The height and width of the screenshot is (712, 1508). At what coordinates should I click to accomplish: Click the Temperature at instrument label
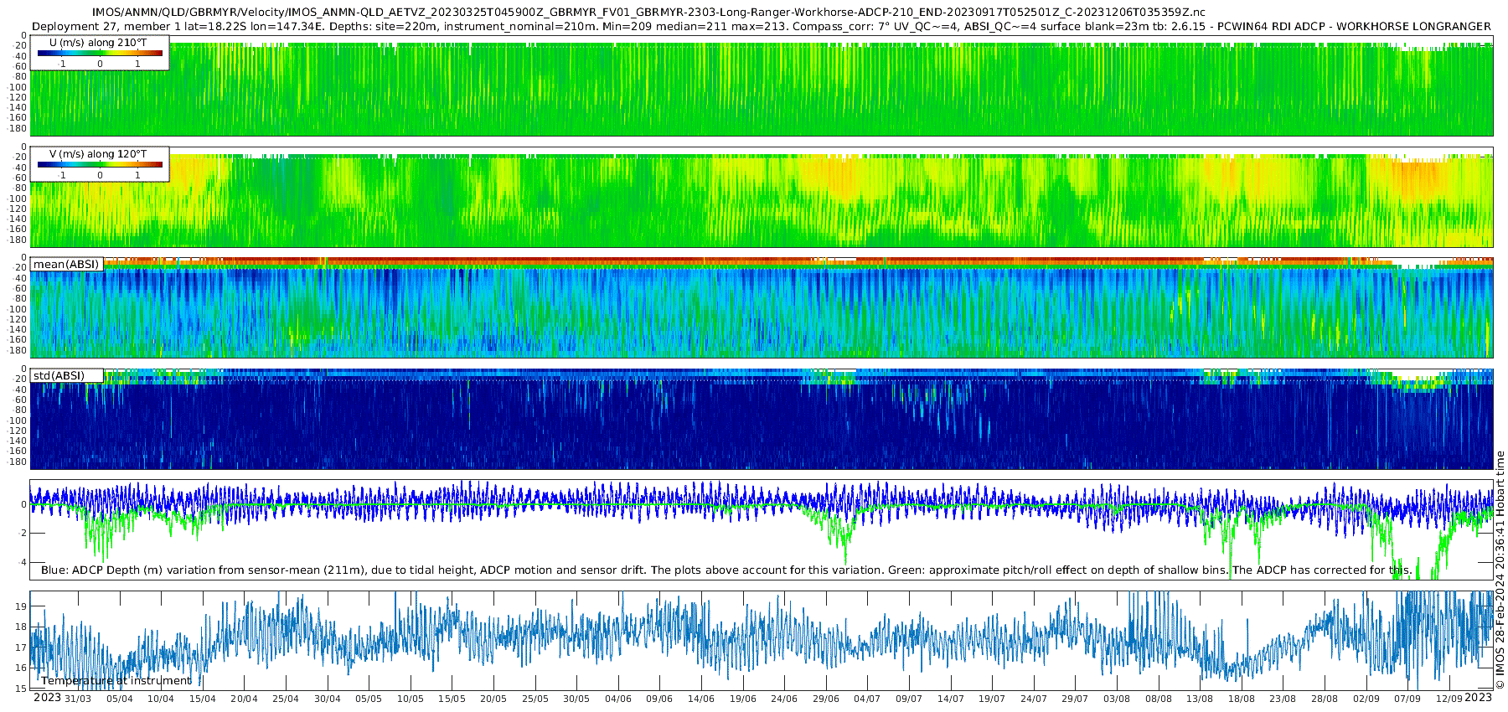pyautogui.click(x=116, y=680)
